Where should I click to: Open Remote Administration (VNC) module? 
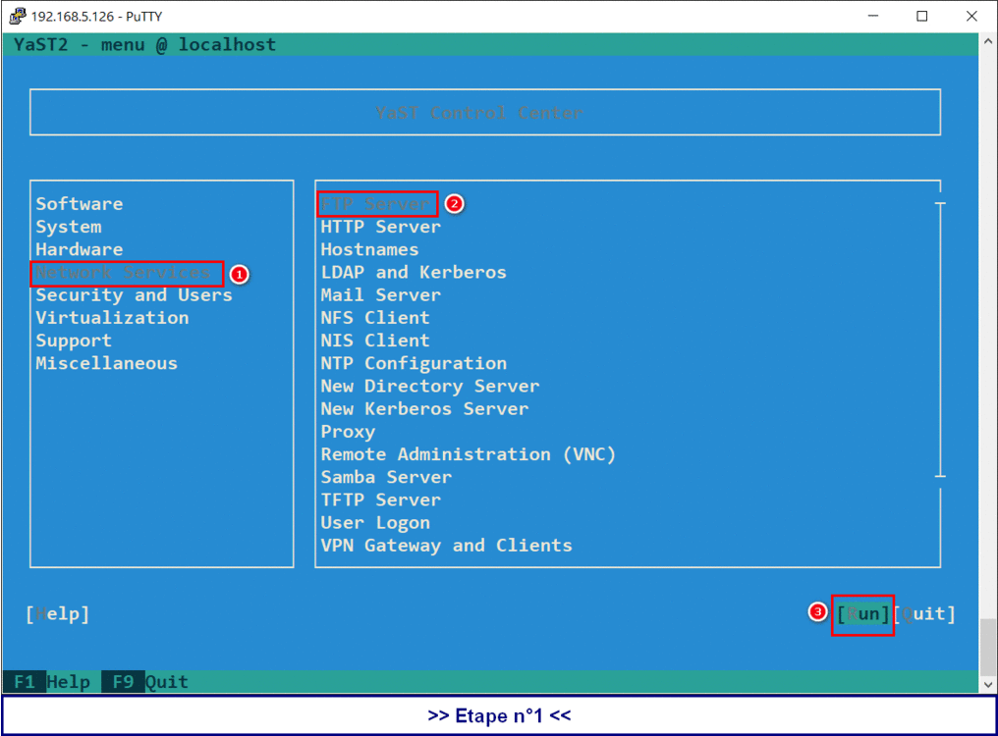(x=469, y=454)
